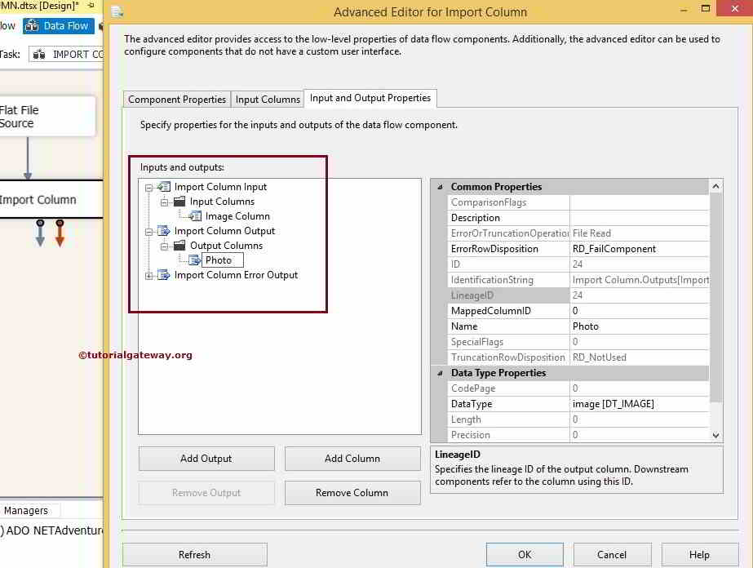Click the Remove Column button
753x568 pixels.
click(x=352, y=492)
